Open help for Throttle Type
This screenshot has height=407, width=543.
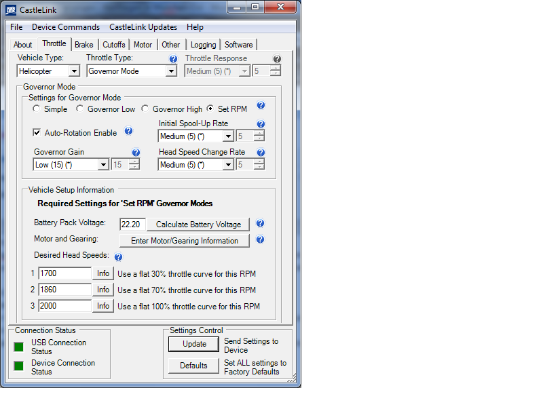coord(173,59)
